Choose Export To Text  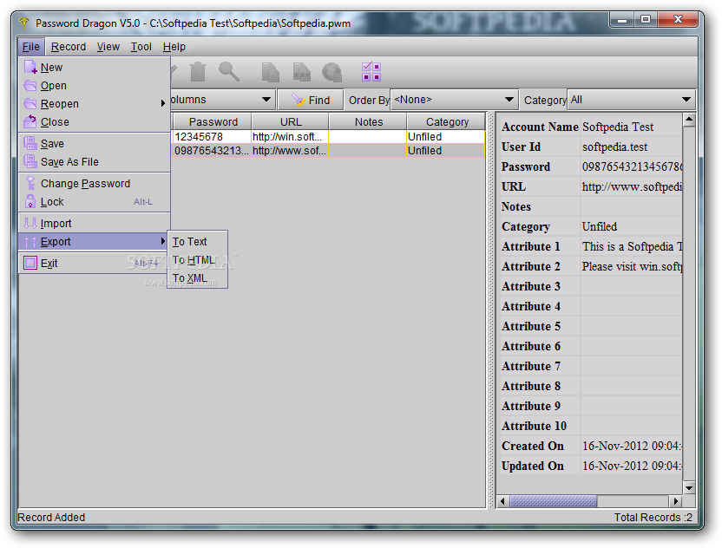point(197,242)
